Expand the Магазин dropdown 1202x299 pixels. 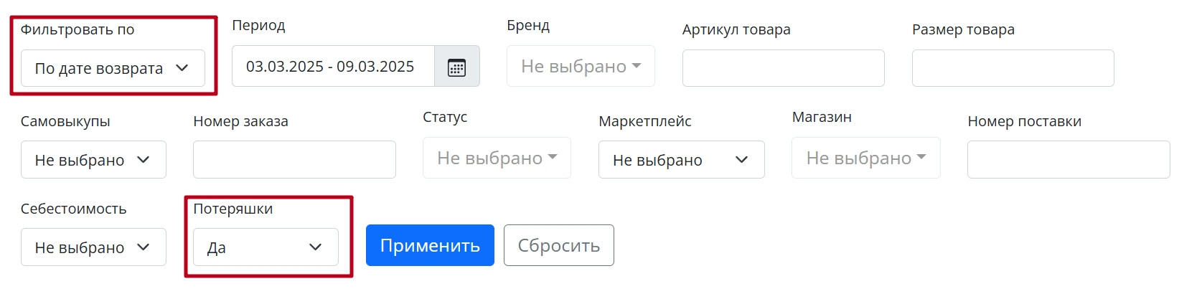[x=865, y=158]
